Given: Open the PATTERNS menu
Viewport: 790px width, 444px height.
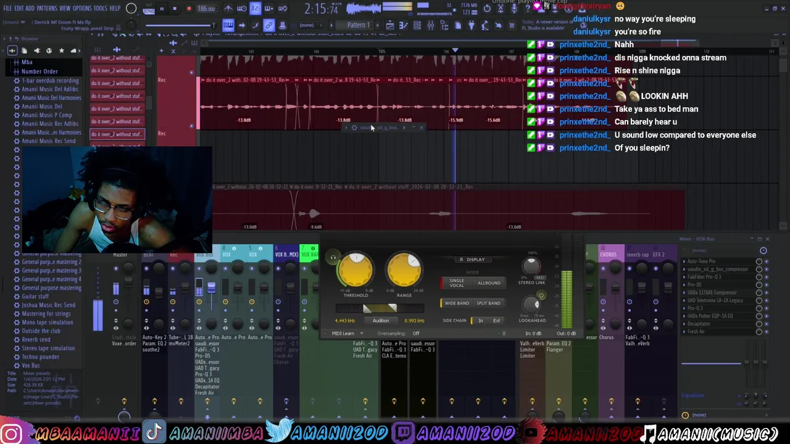Looking at the screenshot, I should pos(47,9).
